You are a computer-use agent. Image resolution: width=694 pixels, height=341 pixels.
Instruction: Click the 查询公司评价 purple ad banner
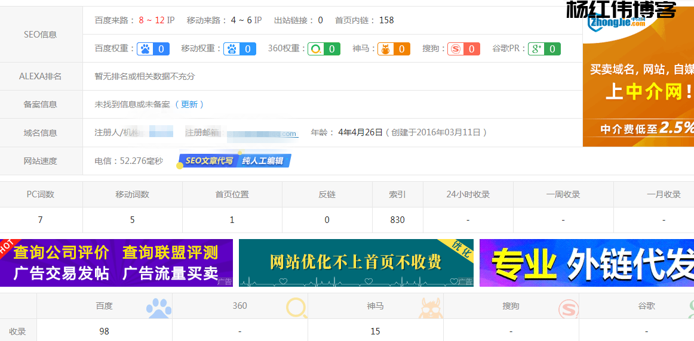(x=116, y=263)
